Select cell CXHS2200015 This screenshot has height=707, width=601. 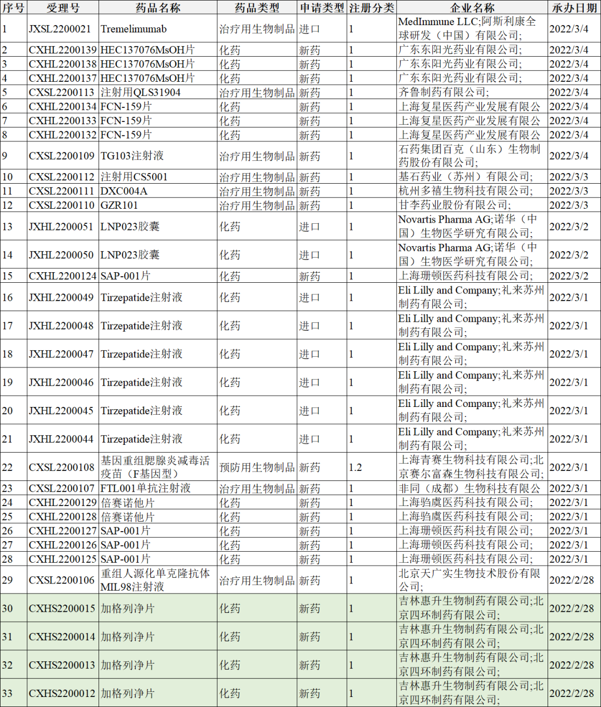point(63,608)
